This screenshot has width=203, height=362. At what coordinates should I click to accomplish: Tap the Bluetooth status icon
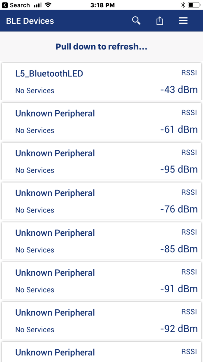(x=183, y=5)
